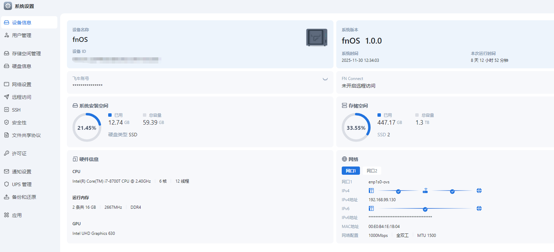Click the 33.55% storage usage ring

(x=356, y=127)
